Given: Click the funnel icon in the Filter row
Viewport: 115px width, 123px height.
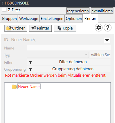Looking at the screenshot, I should click(x=30, y=62).
